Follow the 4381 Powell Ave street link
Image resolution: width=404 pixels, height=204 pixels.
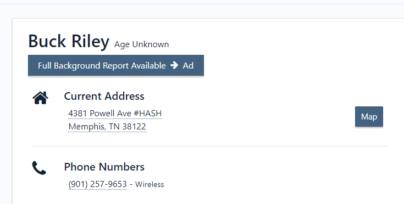click(x=100, y=114)
